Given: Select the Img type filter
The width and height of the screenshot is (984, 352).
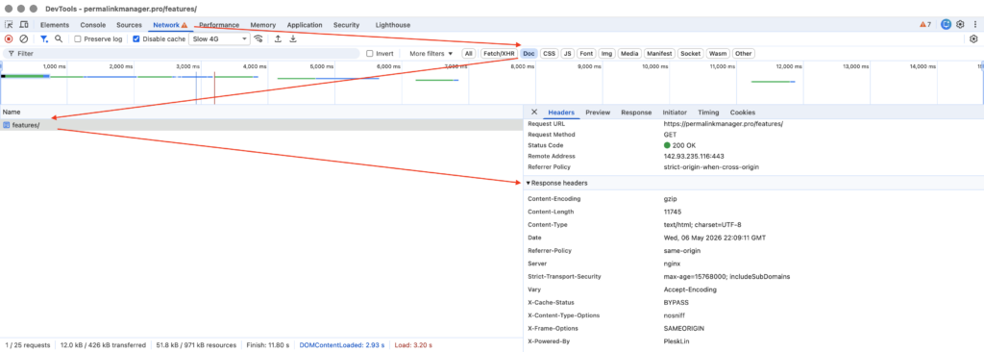Looking at the screenshot, I should pos(606,54).
